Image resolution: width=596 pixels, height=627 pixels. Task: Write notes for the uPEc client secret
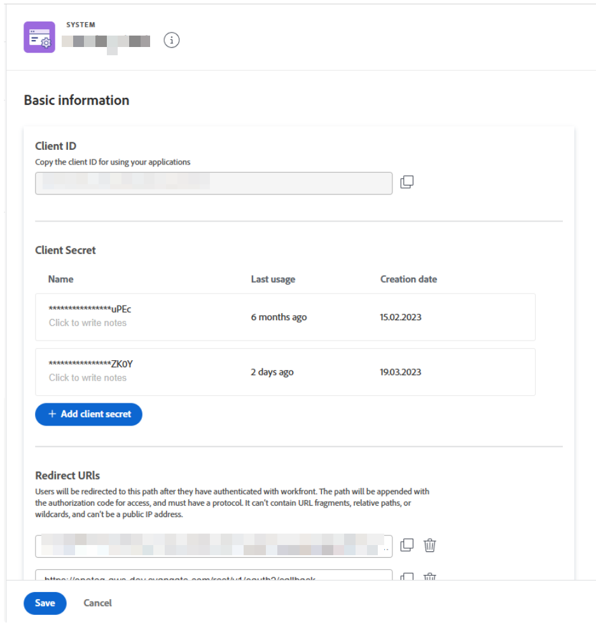click(x=88, y=323)
